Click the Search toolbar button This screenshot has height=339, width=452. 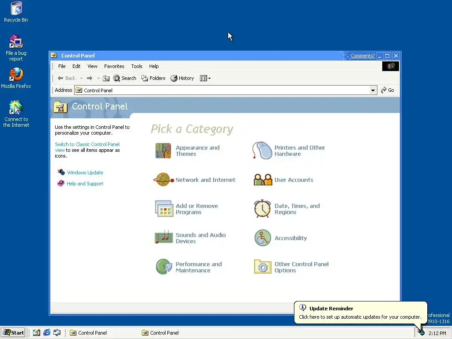125,78
